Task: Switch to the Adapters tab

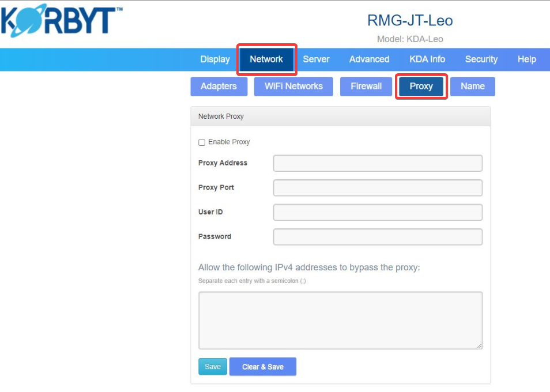Action: [x=219, y=86]
